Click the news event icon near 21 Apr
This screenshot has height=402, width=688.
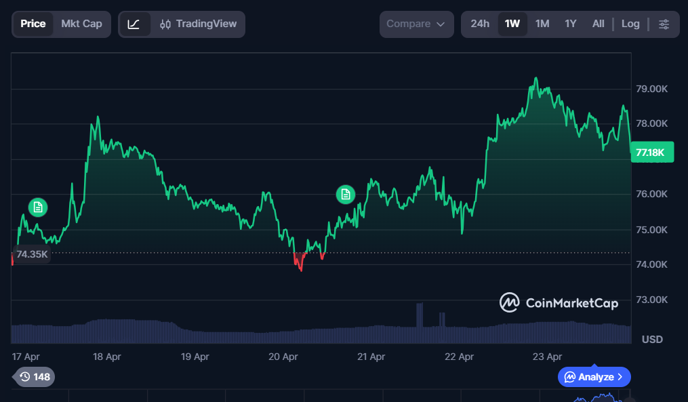pyautogui.click(x=346, y=195)
